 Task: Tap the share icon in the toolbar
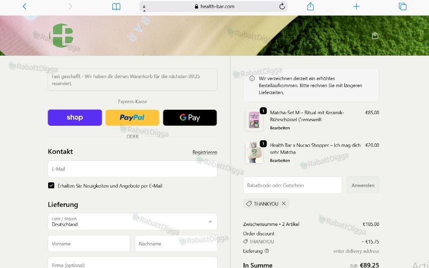tap(310, 7)
